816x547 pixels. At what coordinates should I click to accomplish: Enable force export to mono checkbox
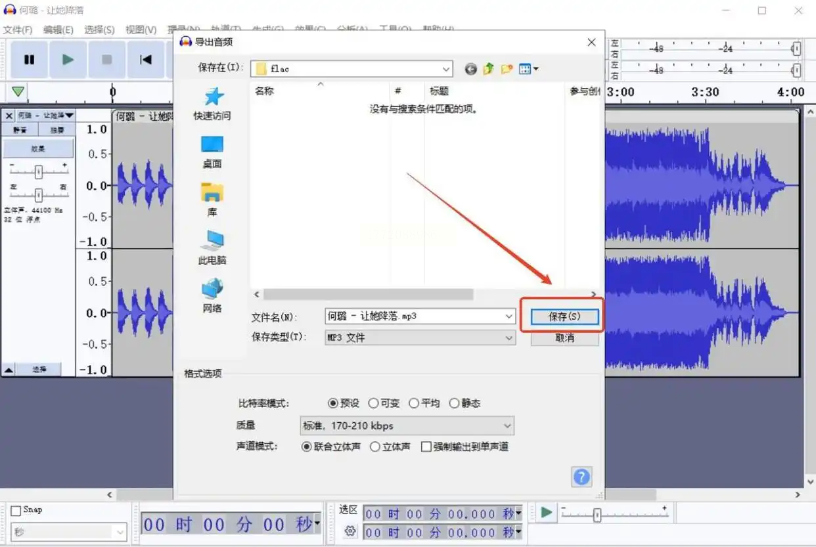click(x=426, y=447)
